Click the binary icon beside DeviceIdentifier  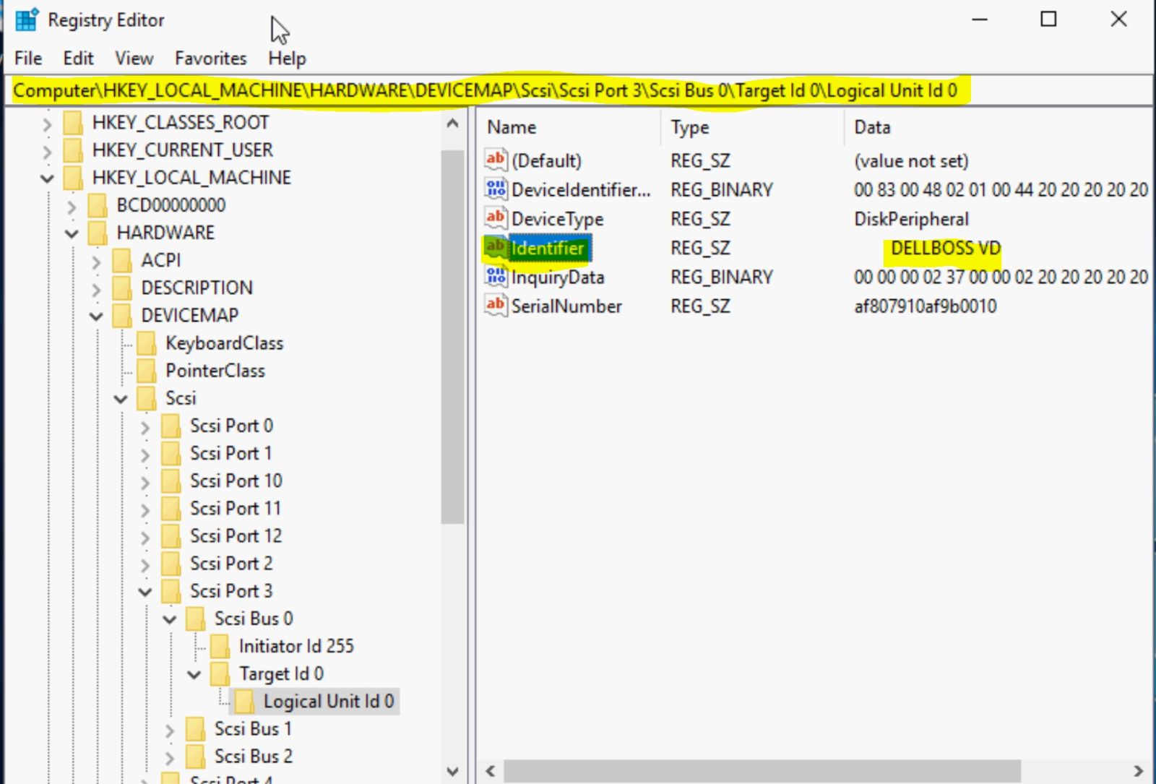[x=495, y=189]
